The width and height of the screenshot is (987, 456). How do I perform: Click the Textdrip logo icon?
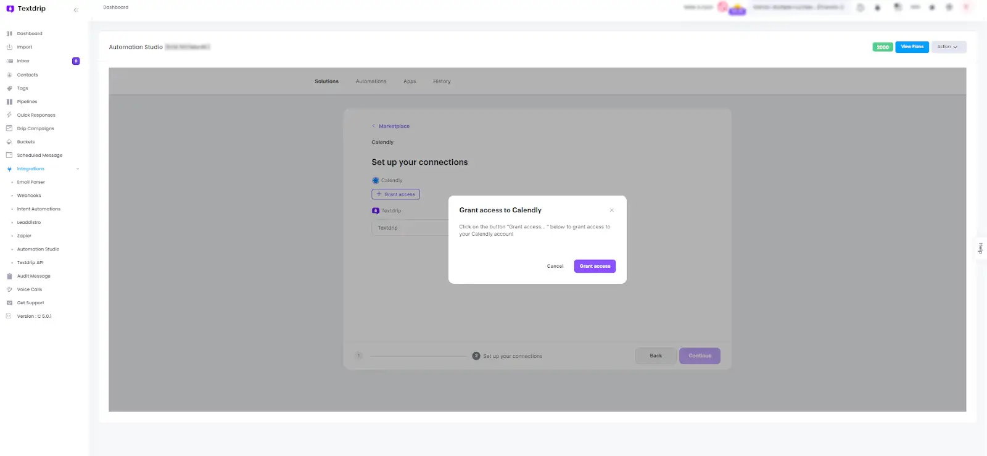(10, 9)
